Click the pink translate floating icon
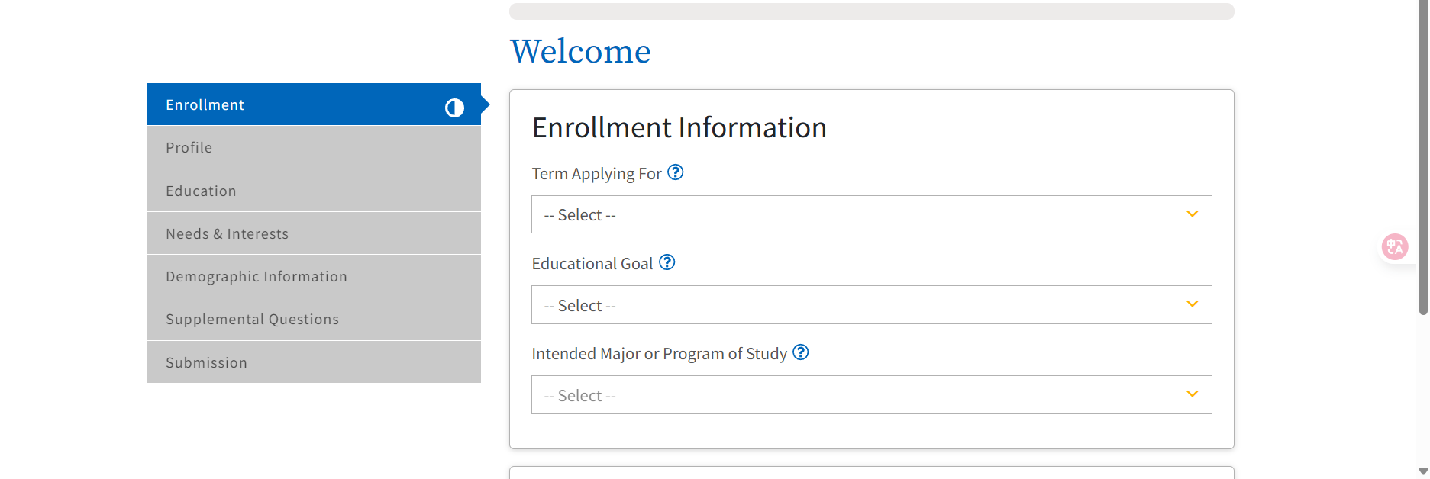 click(1395, 246)
